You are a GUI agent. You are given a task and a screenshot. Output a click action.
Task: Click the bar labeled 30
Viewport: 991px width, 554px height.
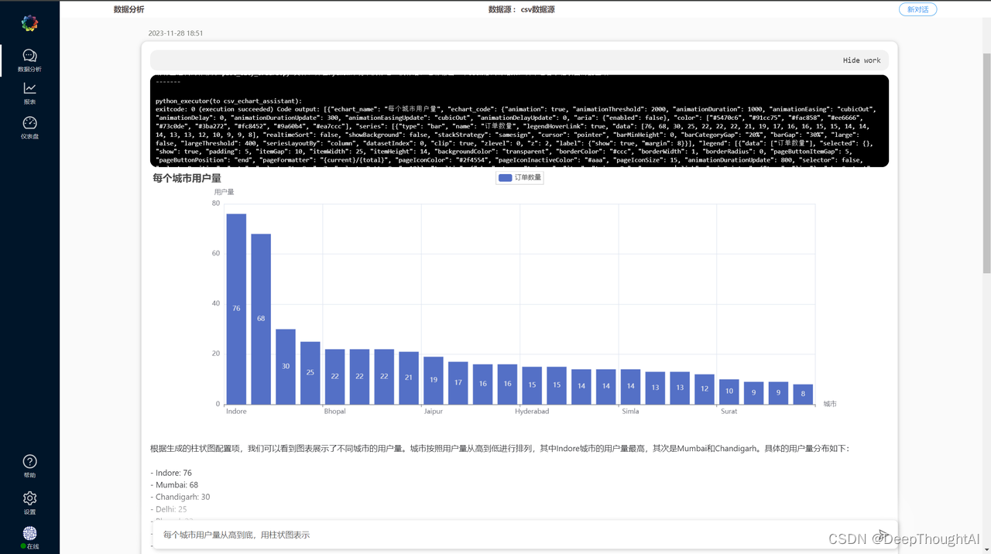click(286, 366)
